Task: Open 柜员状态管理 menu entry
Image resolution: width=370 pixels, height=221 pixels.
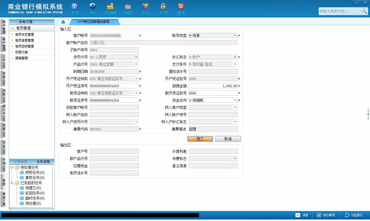Action: 24,34
